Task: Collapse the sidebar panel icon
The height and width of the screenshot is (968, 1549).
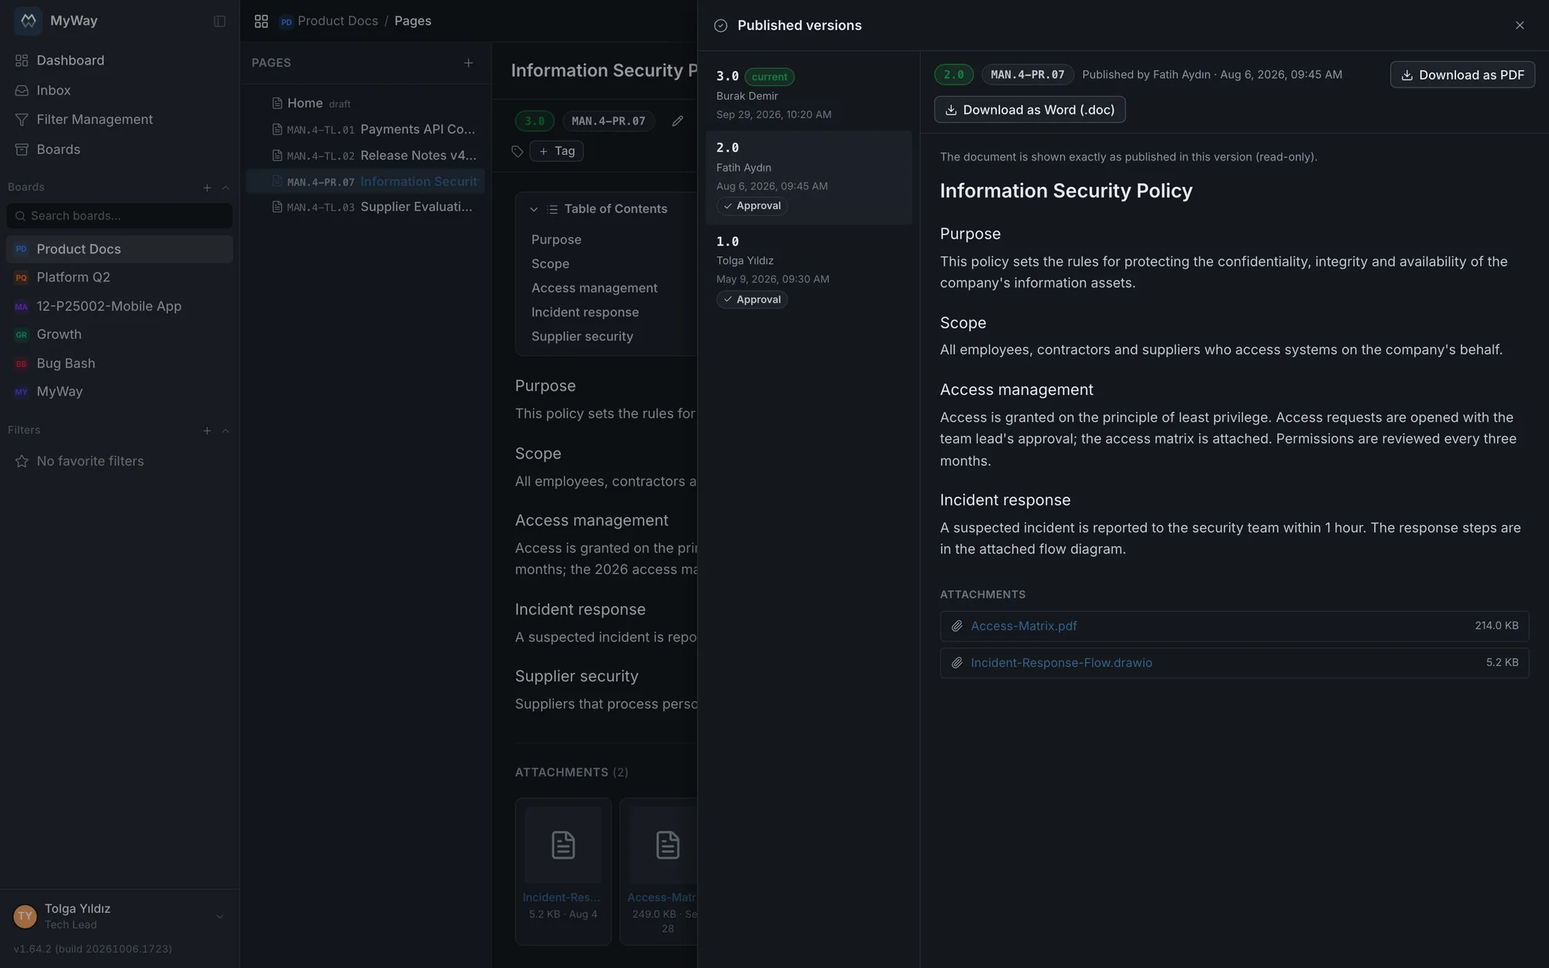Action: [220, 21]
